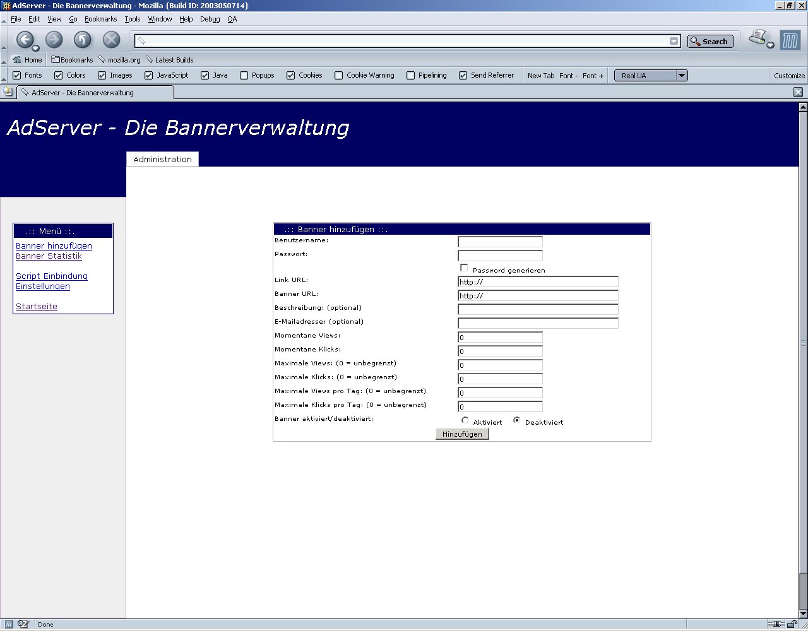
Task: Open the File menu
Action: click(16, 19)
